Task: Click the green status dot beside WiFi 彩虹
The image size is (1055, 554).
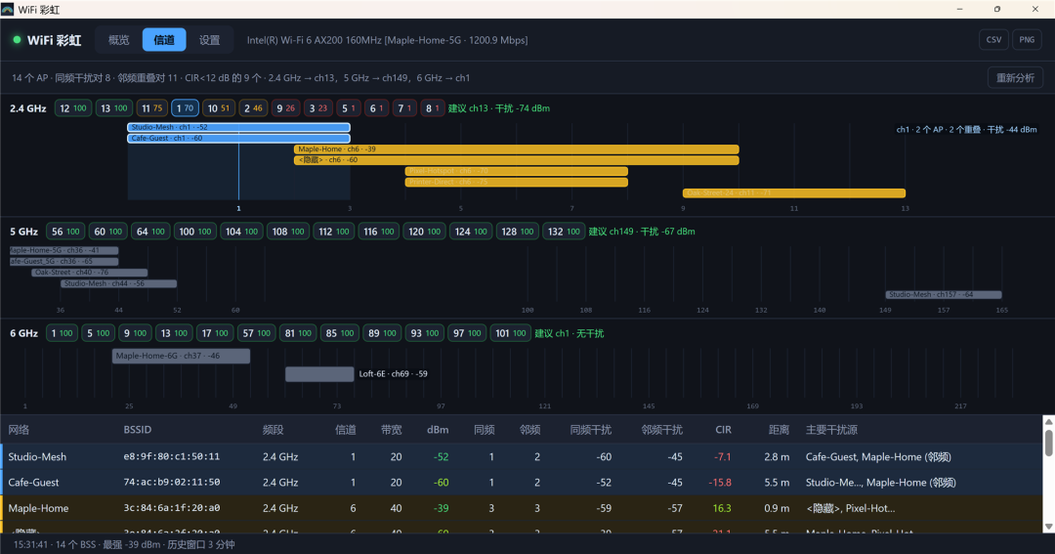Action: 17,40
